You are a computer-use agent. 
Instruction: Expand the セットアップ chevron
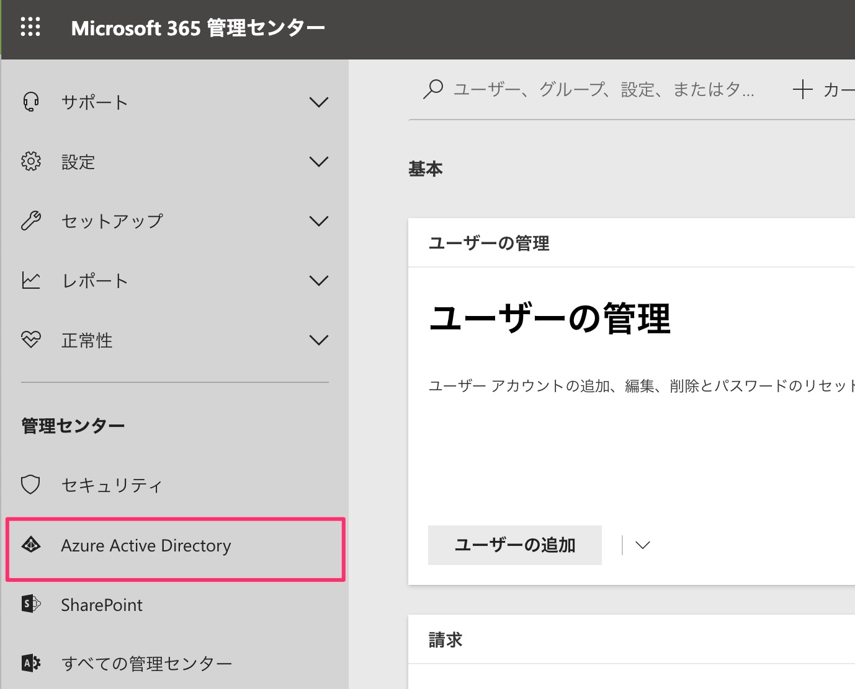318,221
